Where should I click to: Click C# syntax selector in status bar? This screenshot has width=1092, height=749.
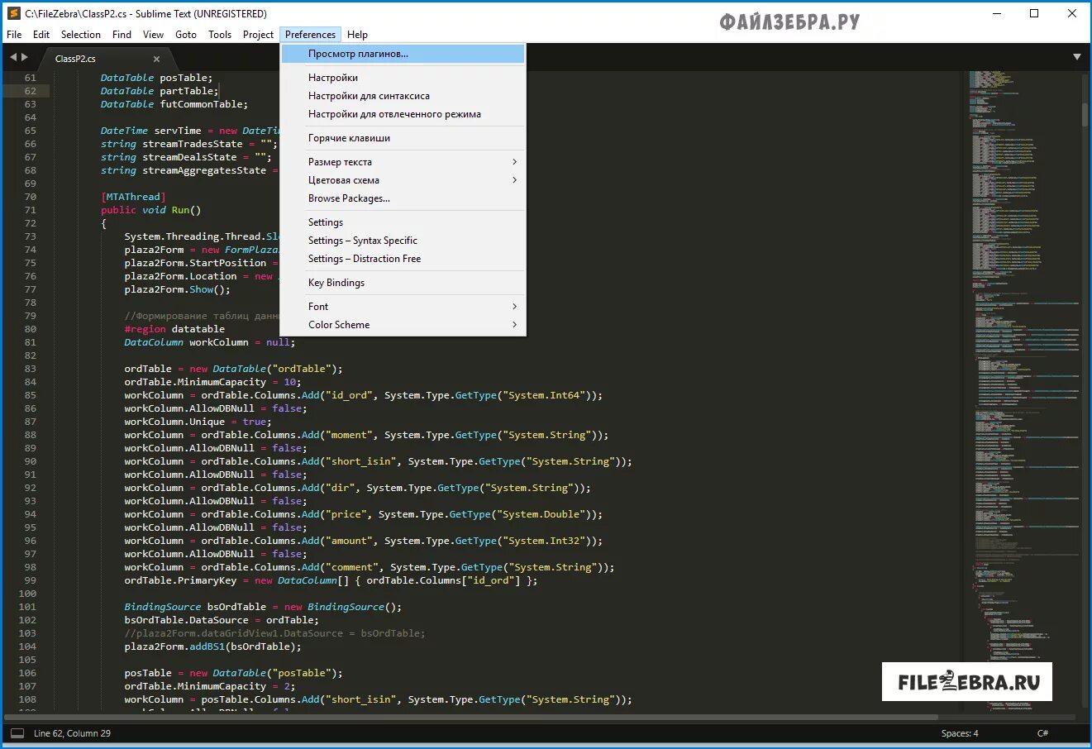coord(1043,733)
